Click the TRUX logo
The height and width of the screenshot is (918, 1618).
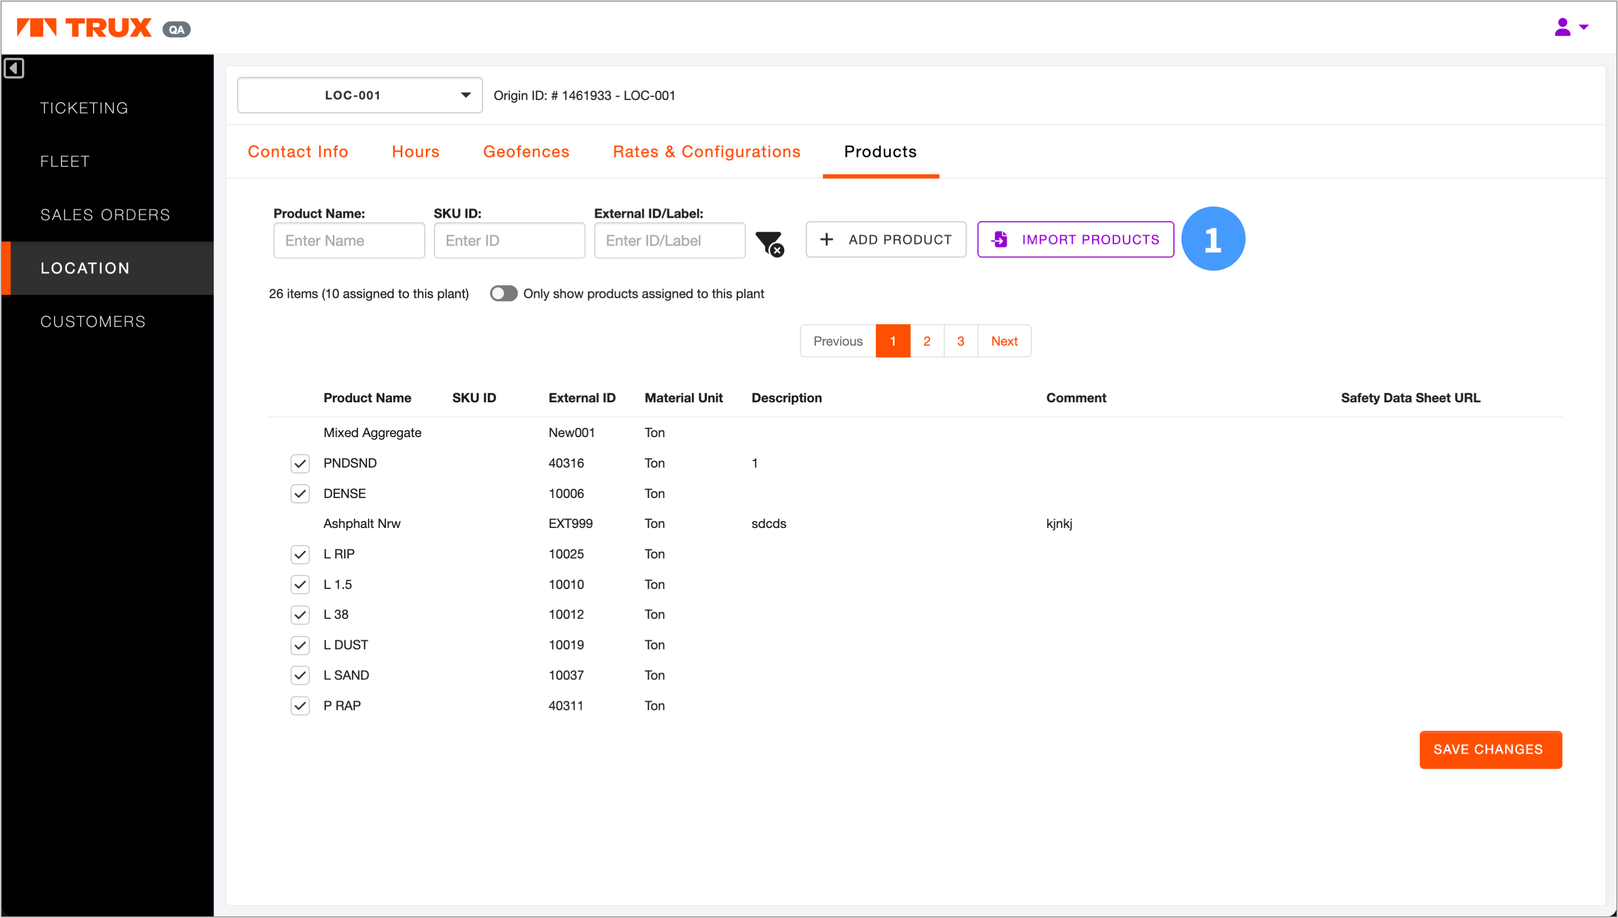(84, 27)
